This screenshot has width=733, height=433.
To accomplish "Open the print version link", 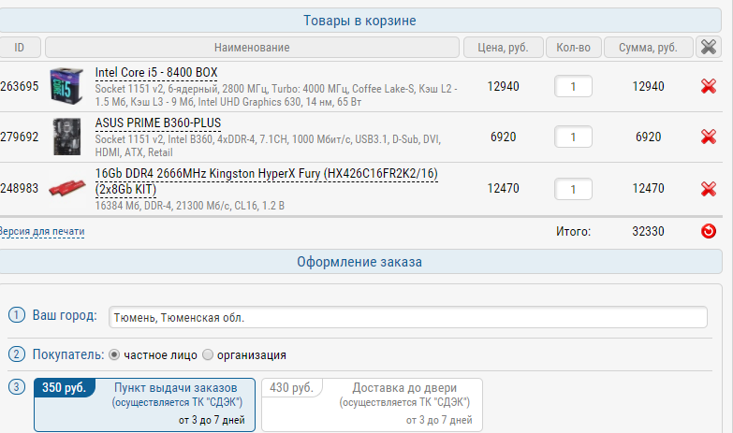I will point(42,231).
